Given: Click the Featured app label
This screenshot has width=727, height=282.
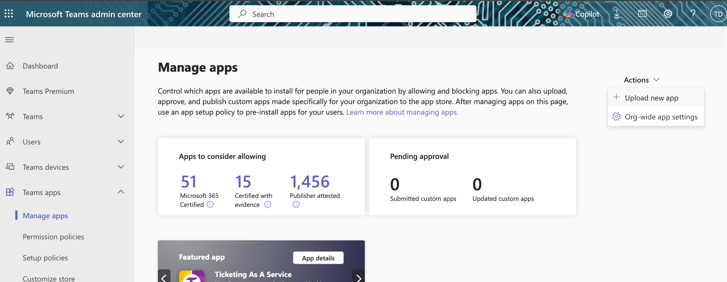Looking at the screenshot, I should pos(202,257).
